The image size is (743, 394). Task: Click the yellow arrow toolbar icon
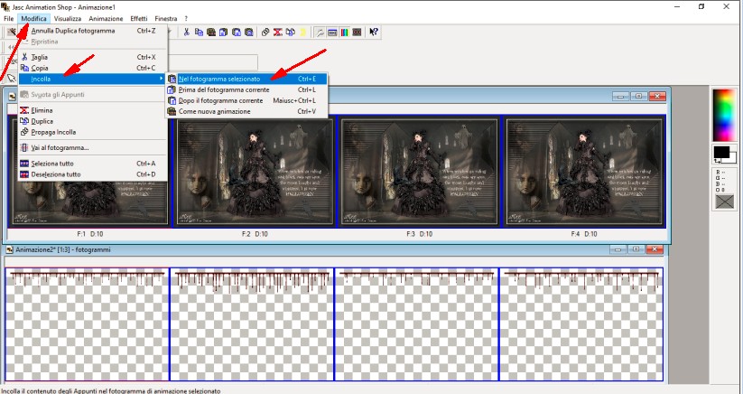point(302,32)
